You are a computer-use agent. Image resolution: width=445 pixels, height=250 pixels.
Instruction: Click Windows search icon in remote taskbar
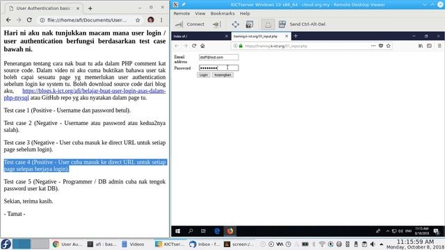pyautogui.click(x=191, y=231)
